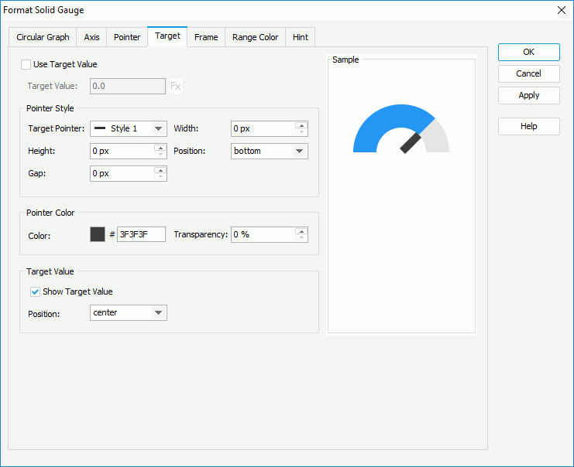The width and height of the screenshot is (574, 467).
Task: Click the Apply button
Action: [x=528, y=96]
